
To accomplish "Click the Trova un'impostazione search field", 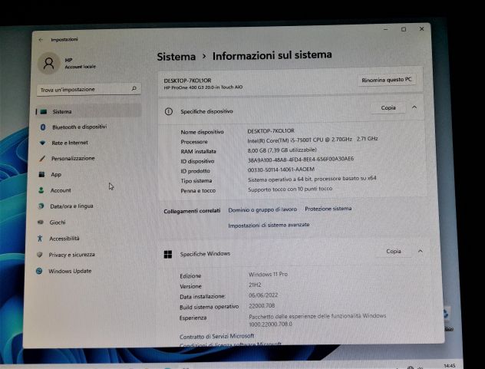I will click(x=89, y=89).
